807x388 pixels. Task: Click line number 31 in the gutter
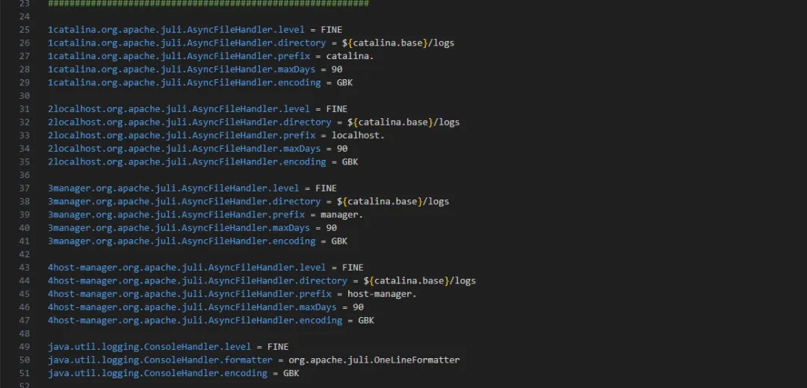24,109
